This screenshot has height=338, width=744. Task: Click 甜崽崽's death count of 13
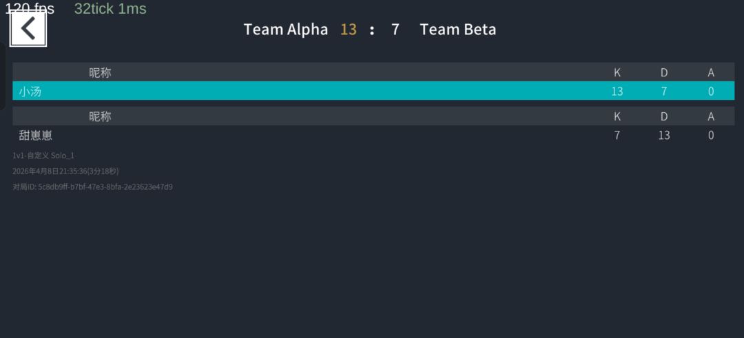pyautogui.click(x=664, y=135)
